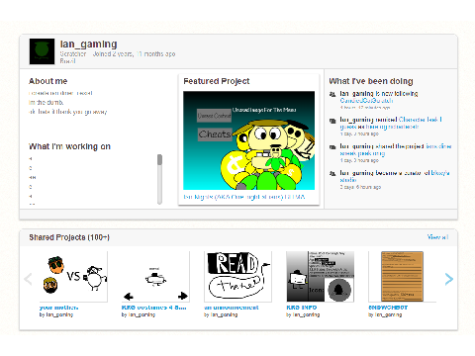Click the '2 days, 6 hours ago' timestamp
The width and height of the screenshot is (475, 356).
click(x=360, y=187)
